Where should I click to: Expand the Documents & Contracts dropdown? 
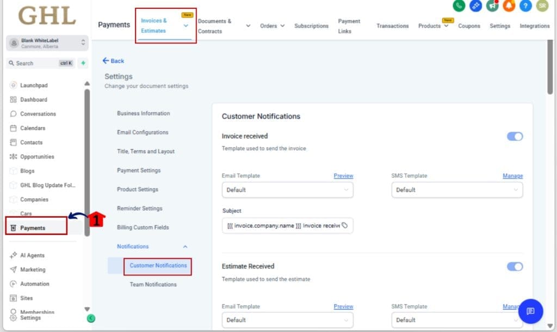(x=248, y=25)
